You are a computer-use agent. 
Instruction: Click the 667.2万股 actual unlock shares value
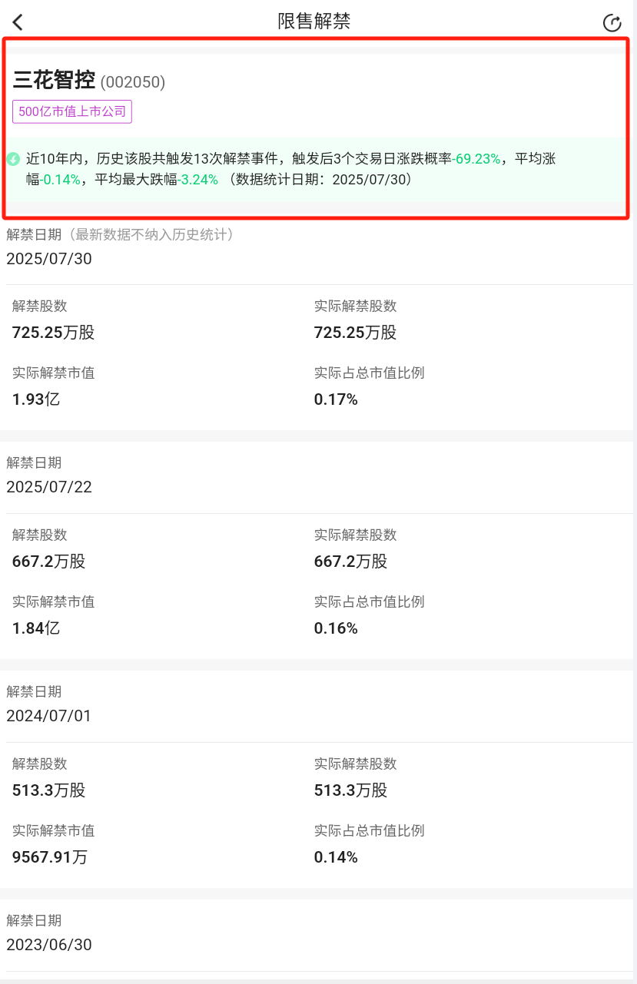point(351,562)
